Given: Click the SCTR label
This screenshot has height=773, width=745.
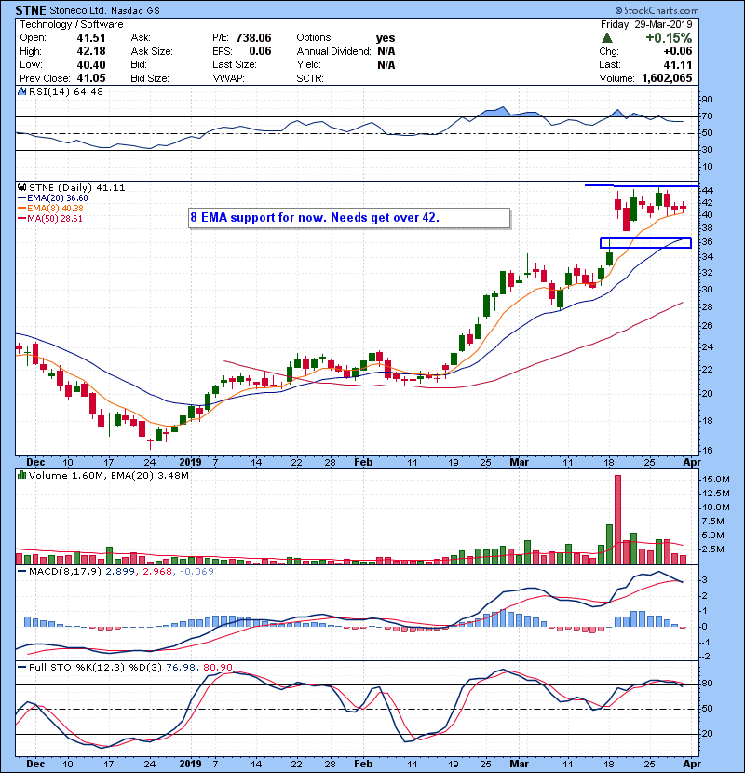Looking at the screenshot, I should pyautogui.click(x=310, y=78).
